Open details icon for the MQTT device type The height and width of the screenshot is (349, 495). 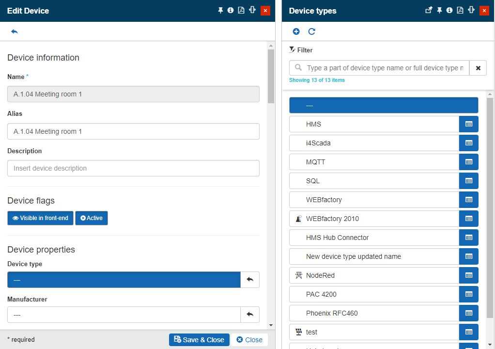coord(468,162)
